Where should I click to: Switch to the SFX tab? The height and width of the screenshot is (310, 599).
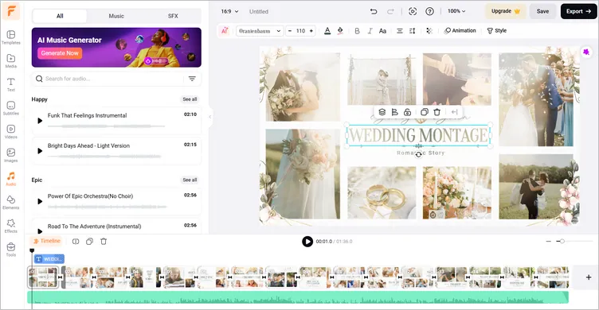(x=173, y=16)
